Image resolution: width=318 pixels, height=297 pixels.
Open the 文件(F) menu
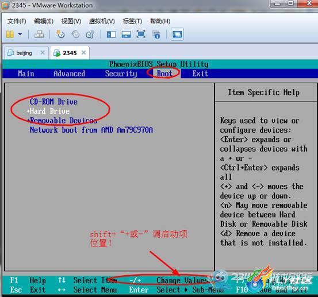coord(17,21)
